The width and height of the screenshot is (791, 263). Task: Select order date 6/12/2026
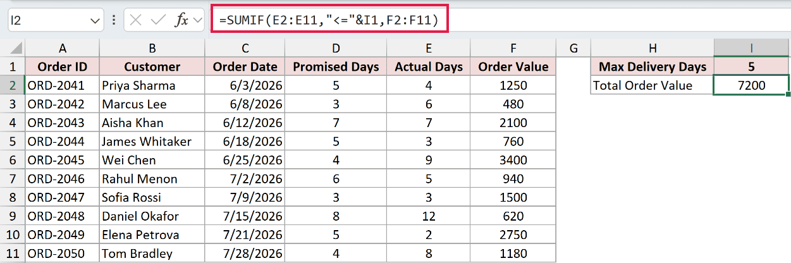coord(245,123)
